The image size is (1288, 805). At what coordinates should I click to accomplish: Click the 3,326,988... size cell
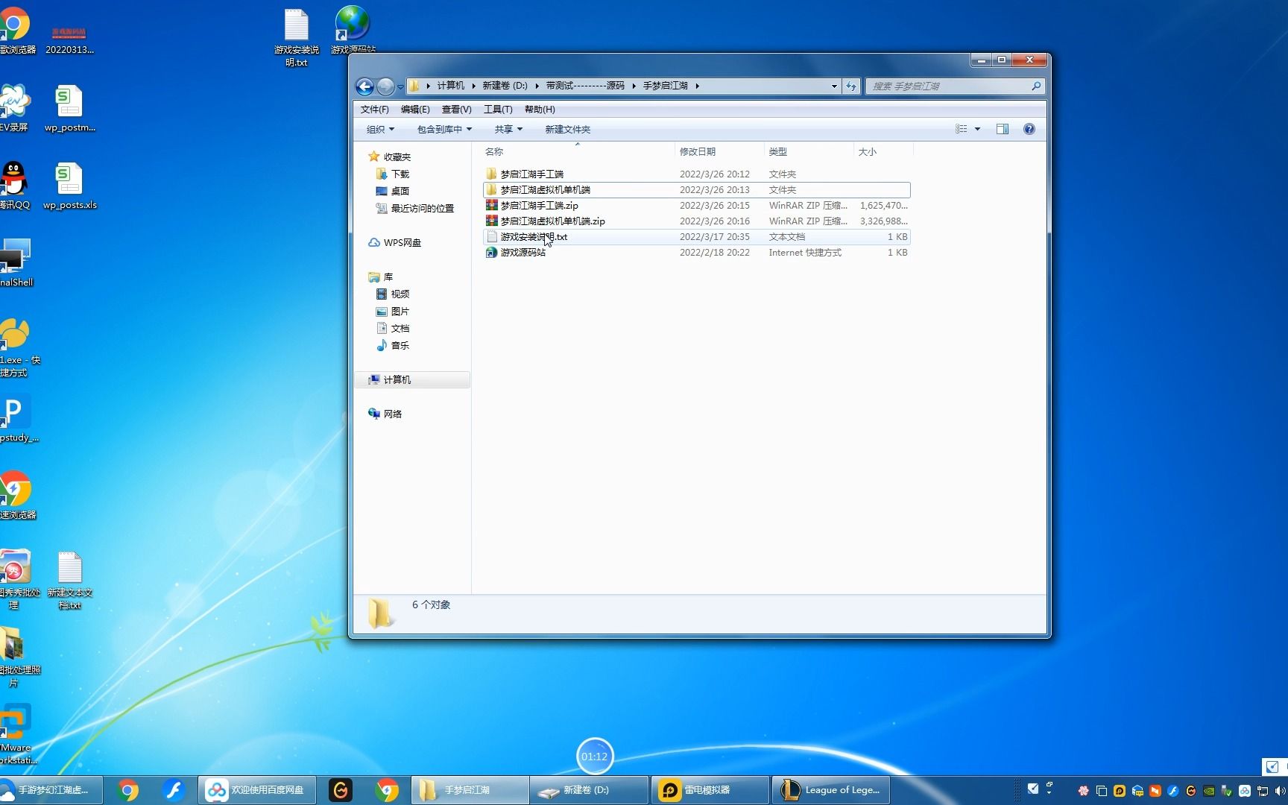click(883, 221)
